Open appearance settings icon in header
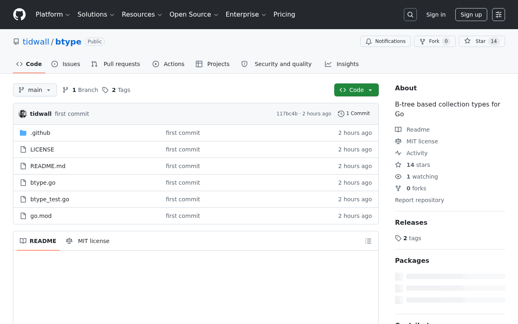 [x=499, y=15]
